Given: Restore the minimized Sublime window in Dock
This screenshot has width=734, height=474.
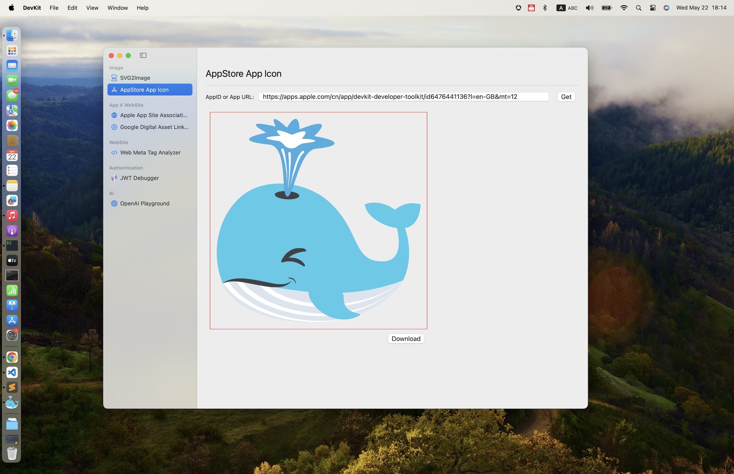Looking at the screenshot, I should click(x=12, y=440).
